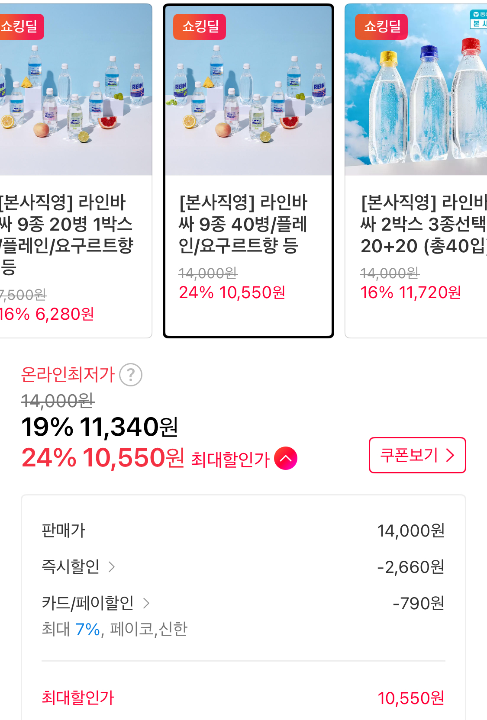This screenshot has height=720, width=487.
Task: Click the question mark icon beside 온라인최저가
Action: pos(131,375)
